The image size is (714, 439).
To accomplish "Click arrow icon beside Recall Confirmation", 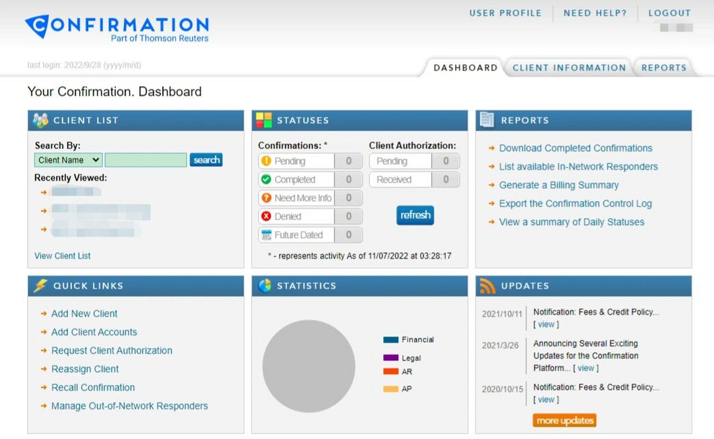I will [44, 388].
